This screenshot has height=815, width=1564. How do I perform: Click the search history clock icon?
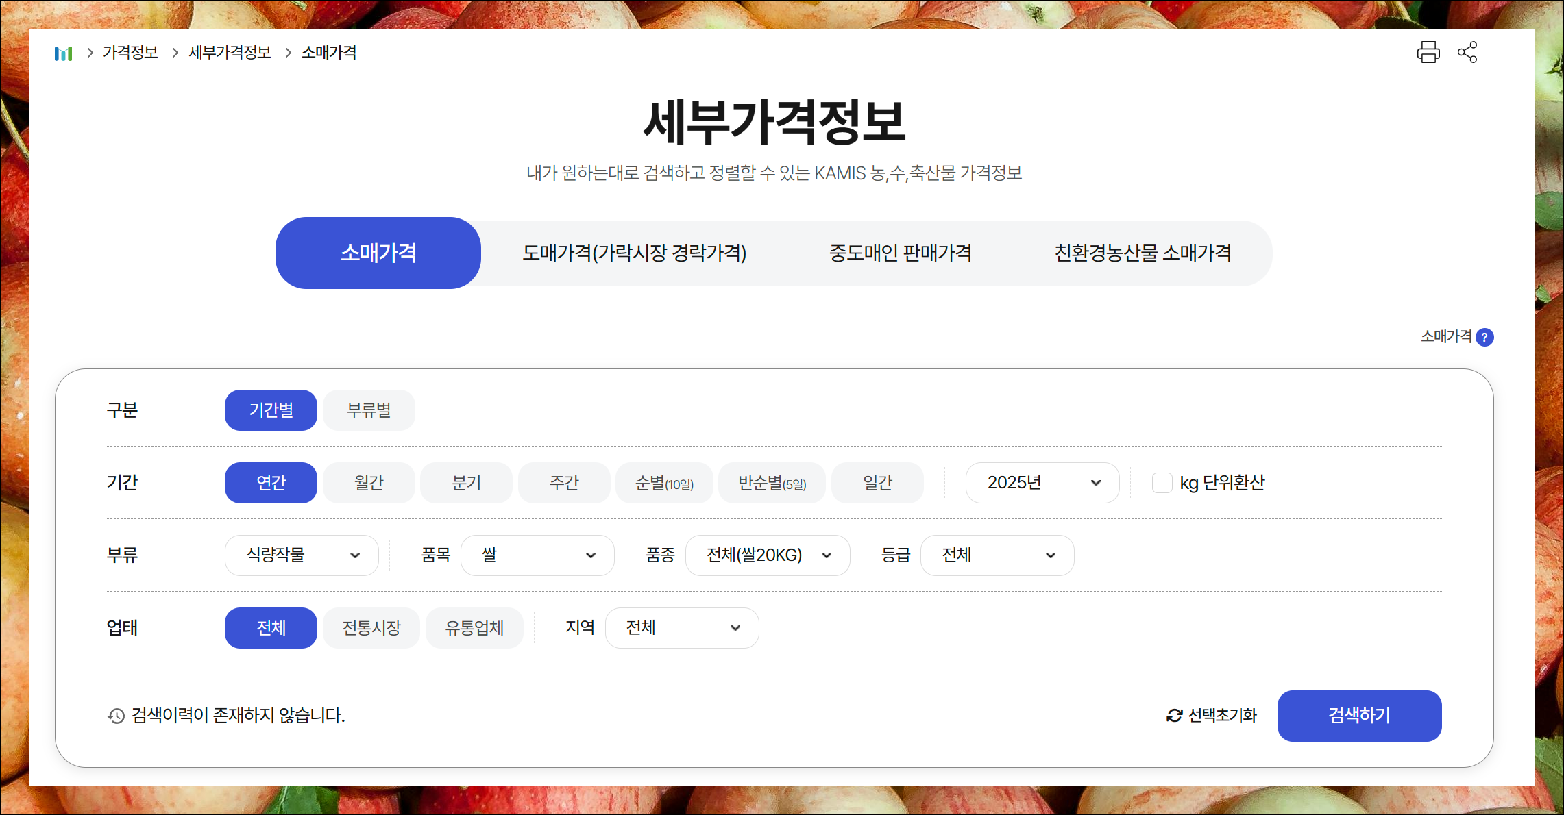[x=116, y=716]
